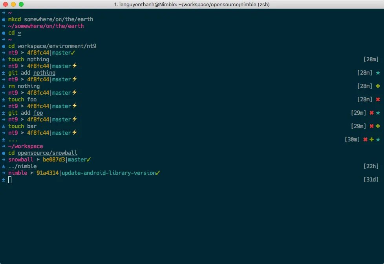Click the green plus on the rm nothing row
Screen dimensions: 384x264
coord(378,86)
